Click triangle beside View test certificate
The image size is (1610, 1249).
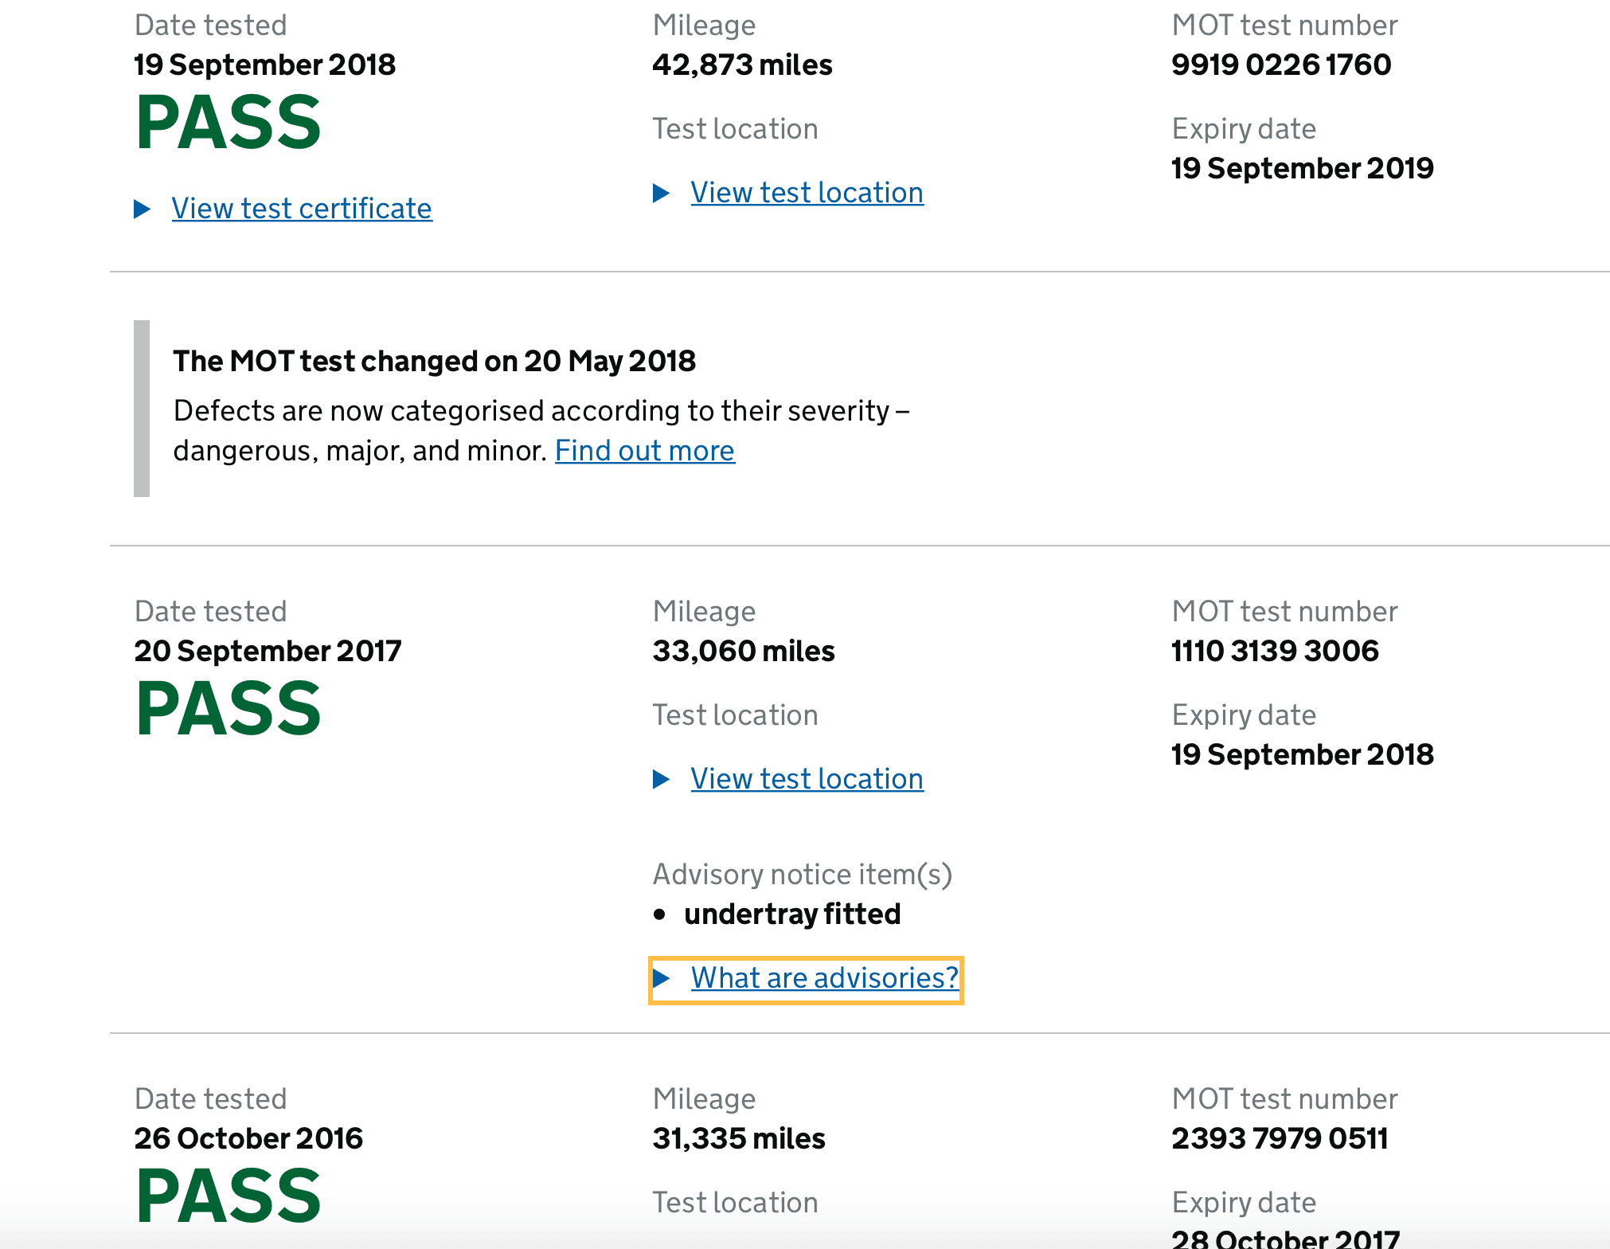click(x=143, y=209)
